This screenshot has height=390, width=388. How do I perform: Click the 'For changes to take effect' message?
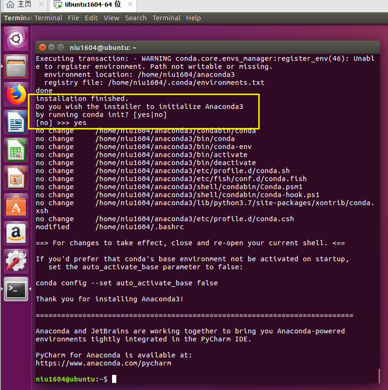[190, 243]
